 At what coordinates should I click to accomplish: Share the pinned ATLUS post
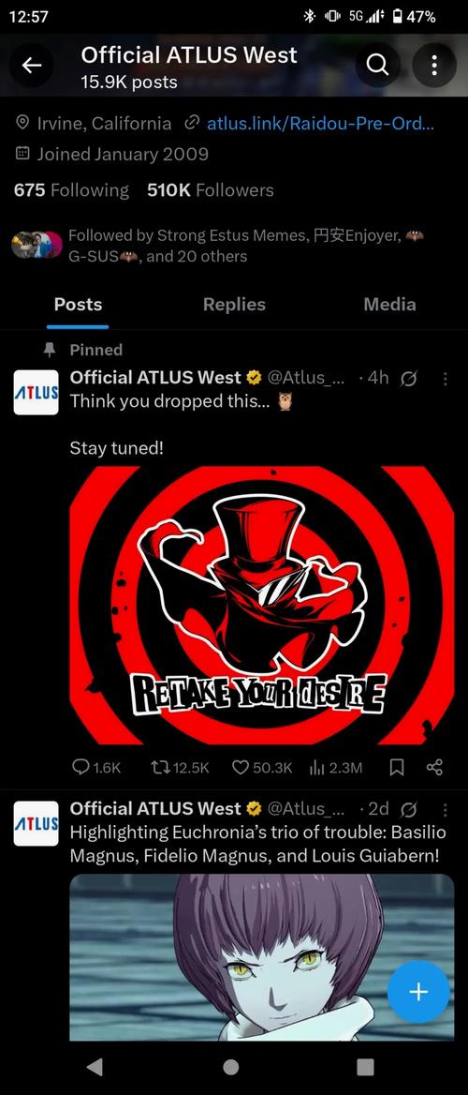click(x=433, y=768)
